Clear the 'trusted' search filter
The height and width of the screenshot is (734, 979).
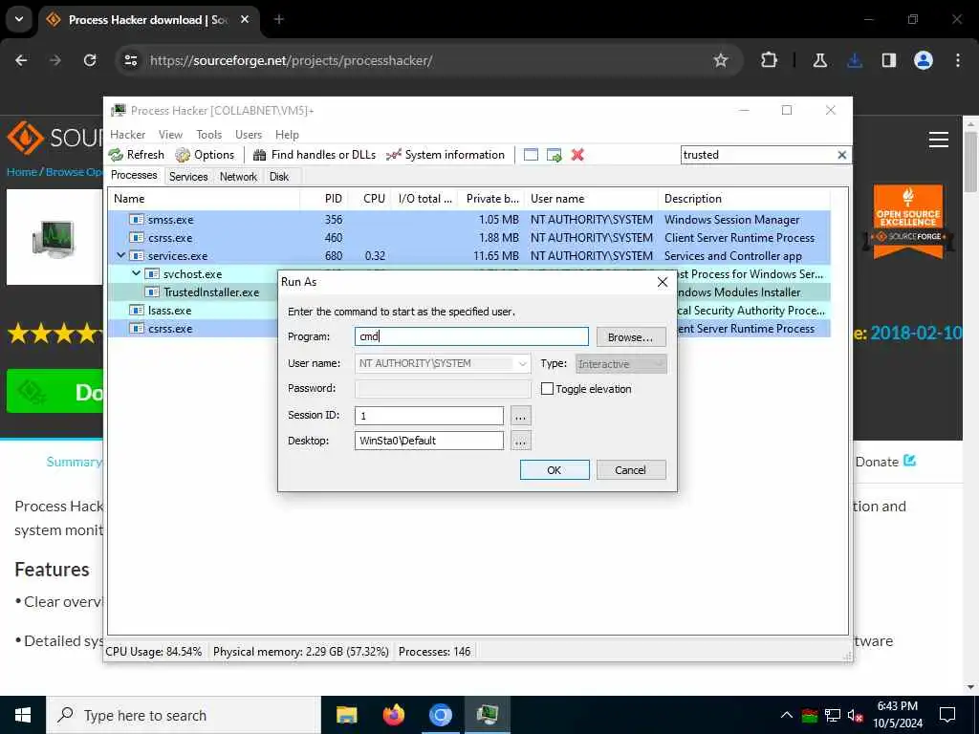pos(841,155)
